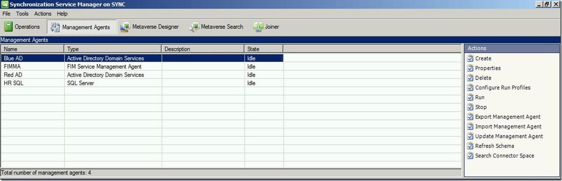Viewport: 562px width, 181px height.
Task: Click the Actions panel header
Action: click(511, 48)
